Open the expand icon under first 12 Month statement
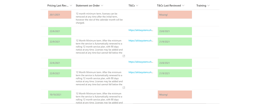This screenshot has height=104, width=260. pos(124,56)
